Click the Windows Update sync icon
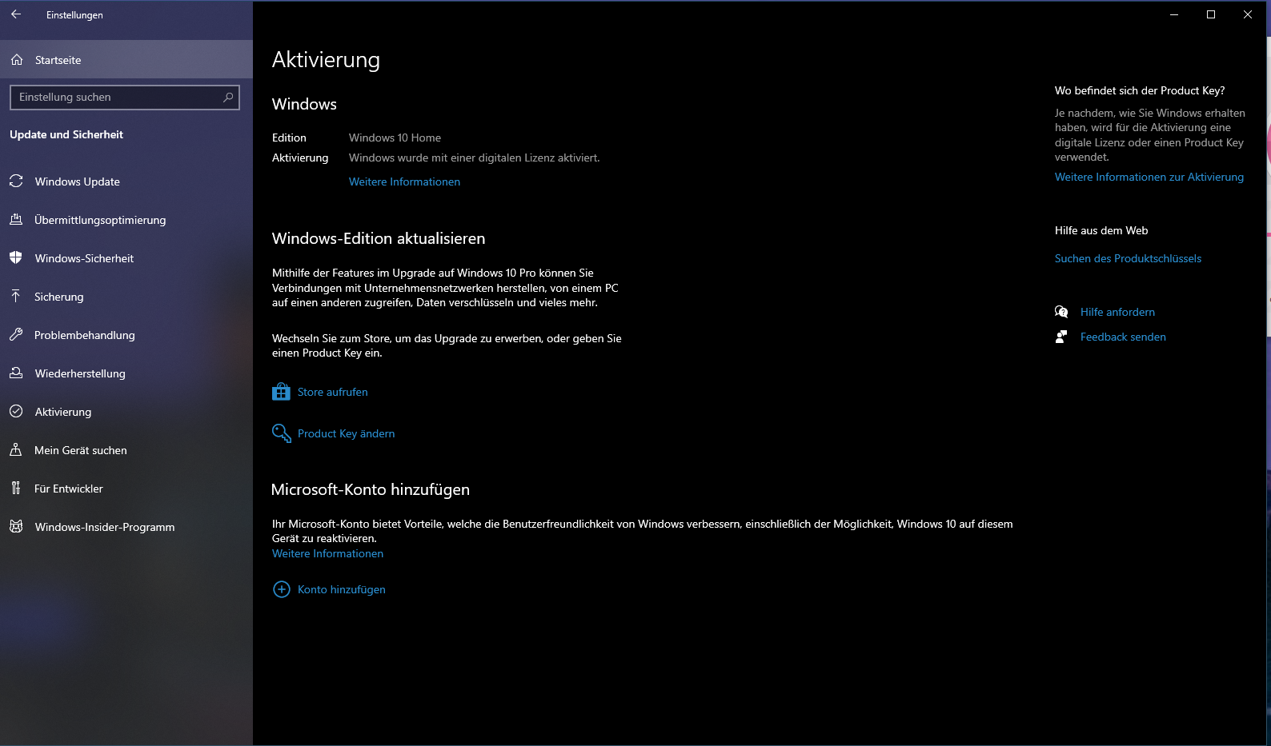This screenshot has width=1271, height=746. point(16,182)
